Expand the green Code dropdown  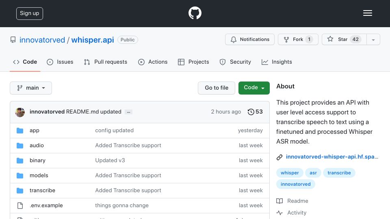[254, 88]
